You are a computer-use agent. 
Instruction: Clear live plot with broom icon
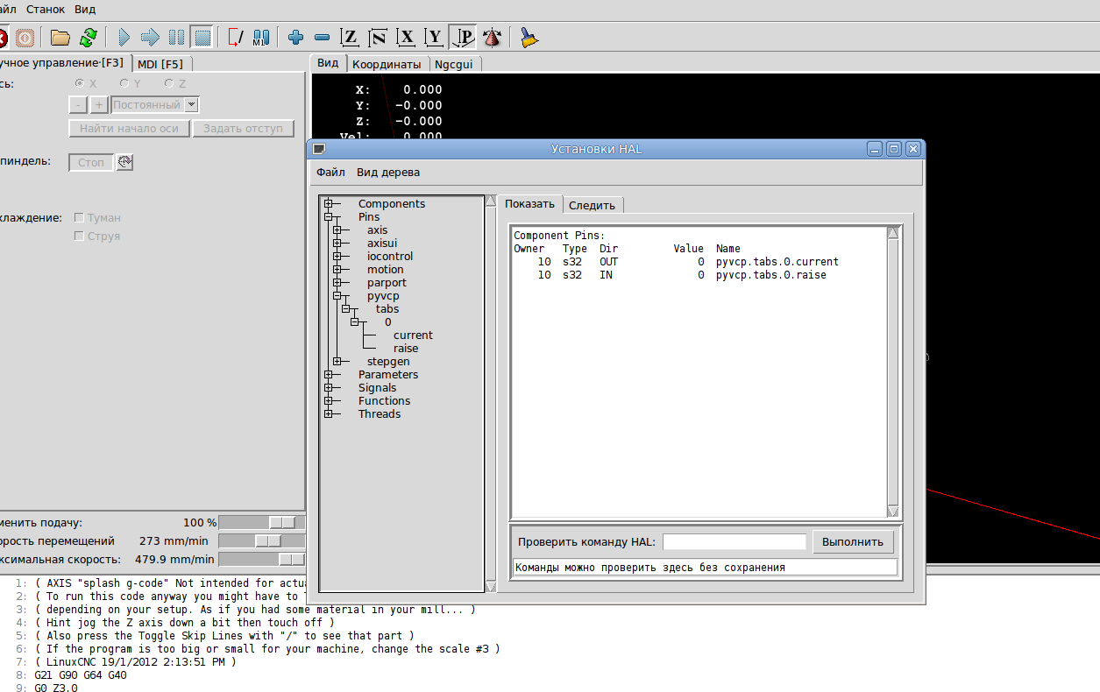pos(528,37)
